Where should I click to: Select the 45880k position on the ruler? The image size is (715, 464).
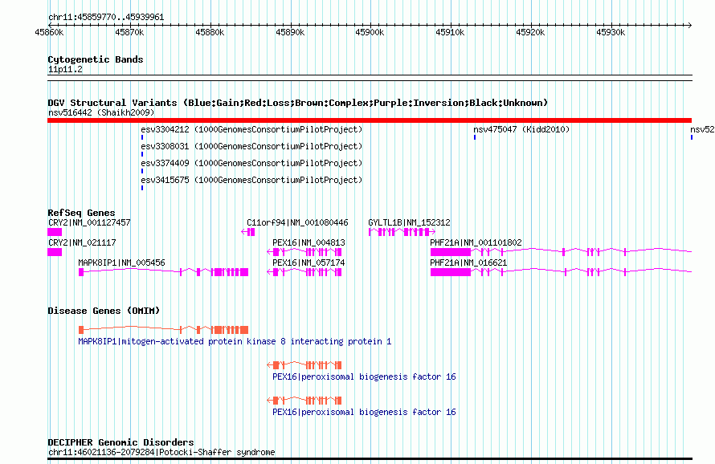[x=210, y=32]
